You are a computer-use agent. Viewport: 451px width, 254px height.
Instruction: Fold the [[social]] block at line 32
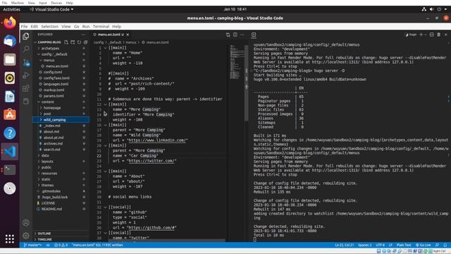(105, 207)
